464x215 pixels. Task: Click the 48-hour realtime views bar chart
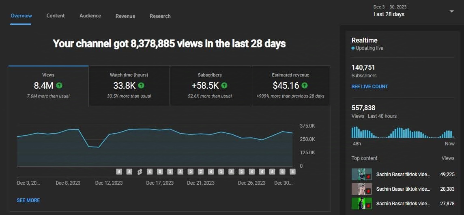pos(403,132)
